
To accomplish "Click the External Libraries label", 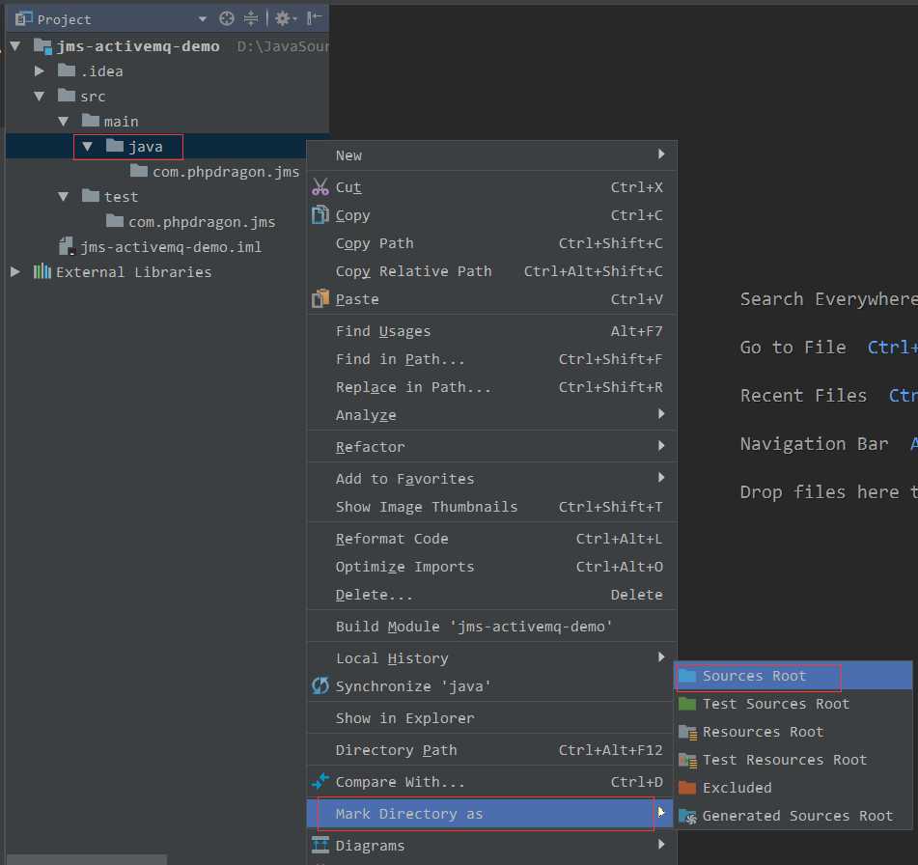I will click(x=133, y=271).
